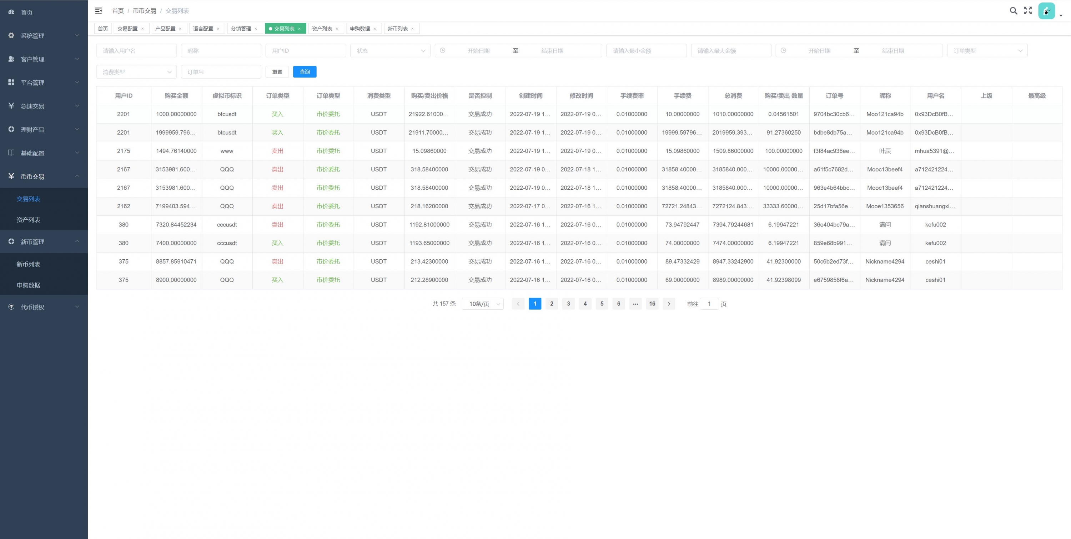1071x539 pixels.
Task: Go to page 16
Action: [x=652, y=304]
